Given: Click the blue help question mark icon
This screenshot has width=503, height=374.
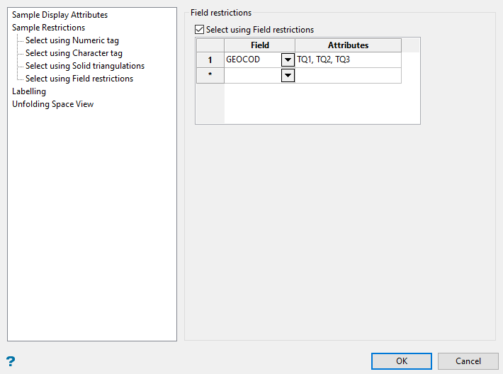Looking at the screenshot, I should (11, 361).
